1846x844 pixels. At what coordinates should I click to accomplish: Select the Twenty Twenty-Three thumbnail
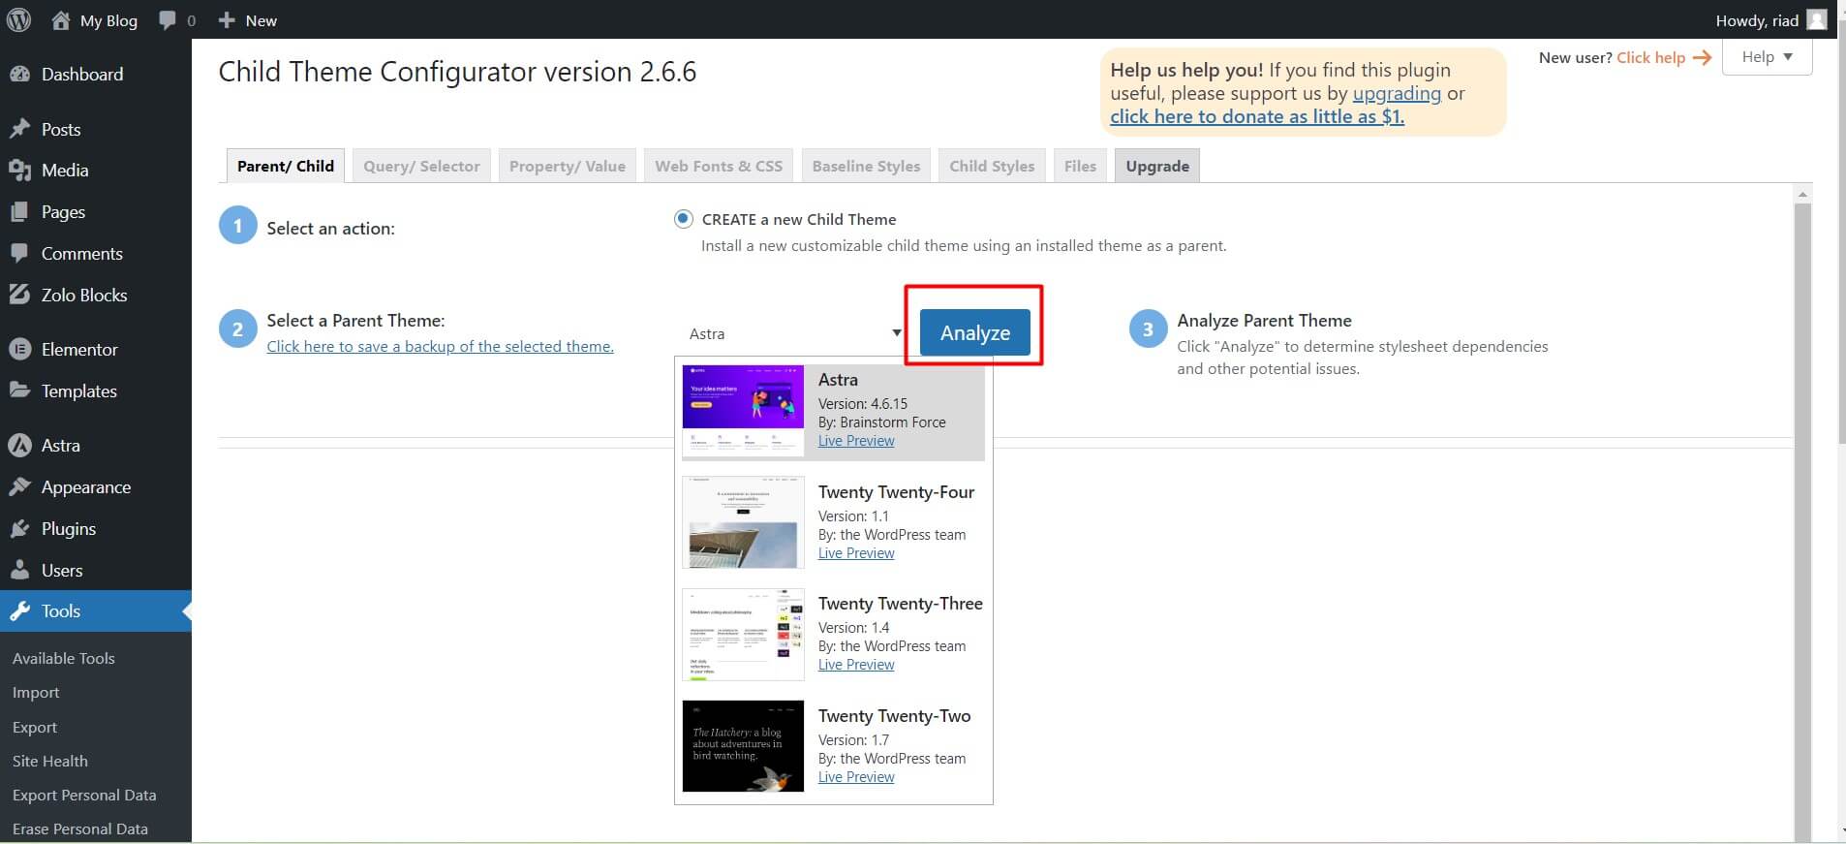click(x=743, y=635)
